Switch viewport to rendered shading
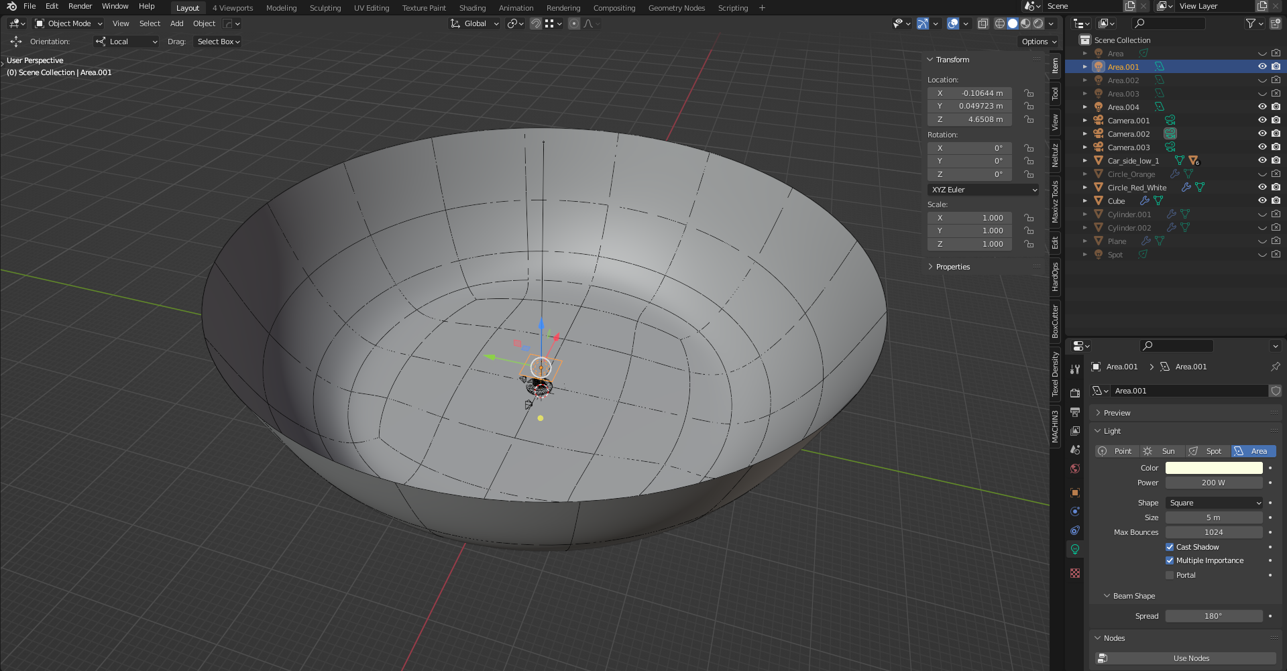This screenshot has width=1287, height=671. click(x=1038, y=23)
